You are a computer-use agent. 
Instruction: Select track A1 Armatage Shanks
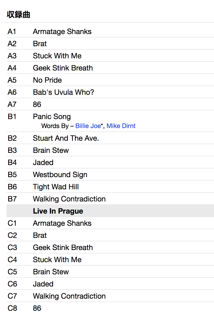(x=62, y=32)
